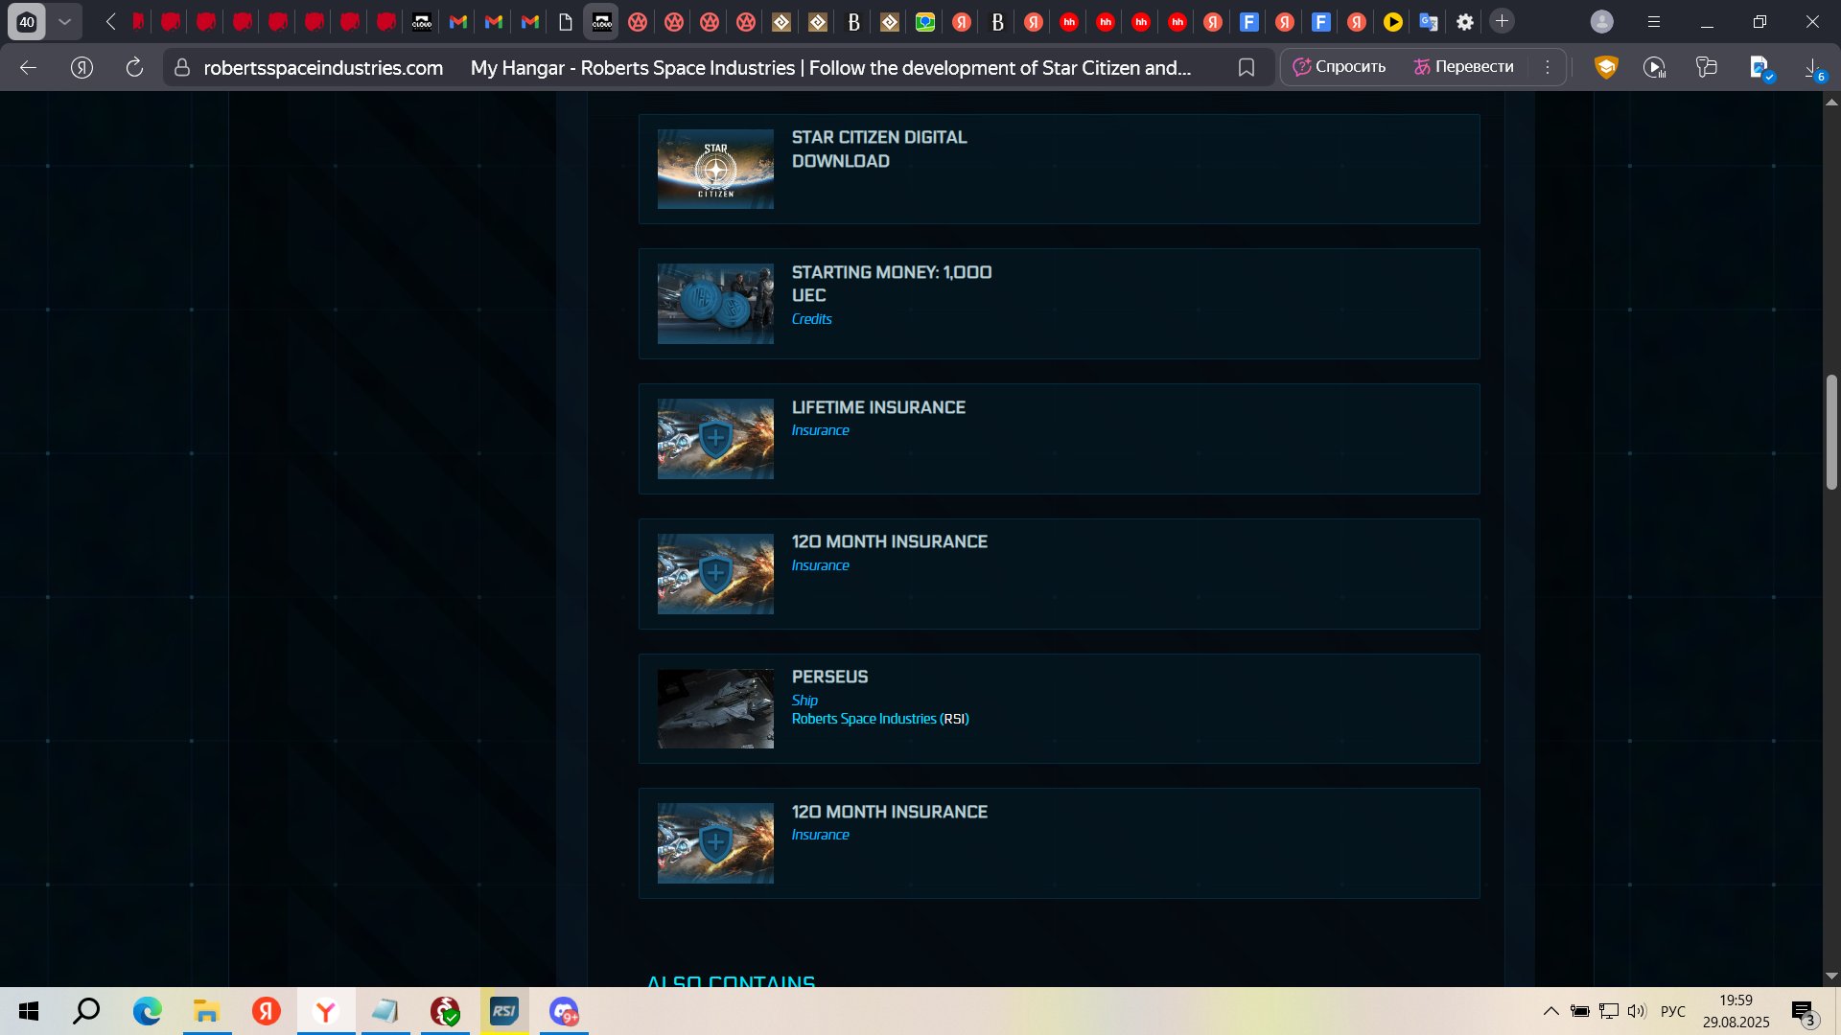This screenshot has height=1035, width=1841.
Task: Click the orange shield protection icon
Action: point(1605,67)
